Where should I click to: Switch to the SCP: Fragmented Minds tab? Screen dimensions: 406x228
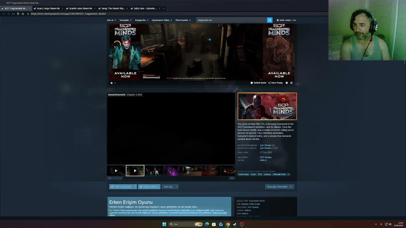(16, 9)
